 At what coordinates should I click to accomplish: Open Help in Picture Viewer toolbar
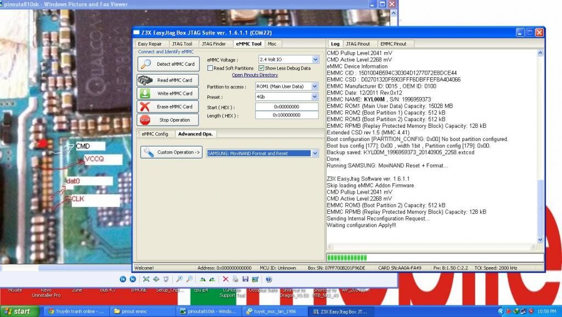click(268, 279)
